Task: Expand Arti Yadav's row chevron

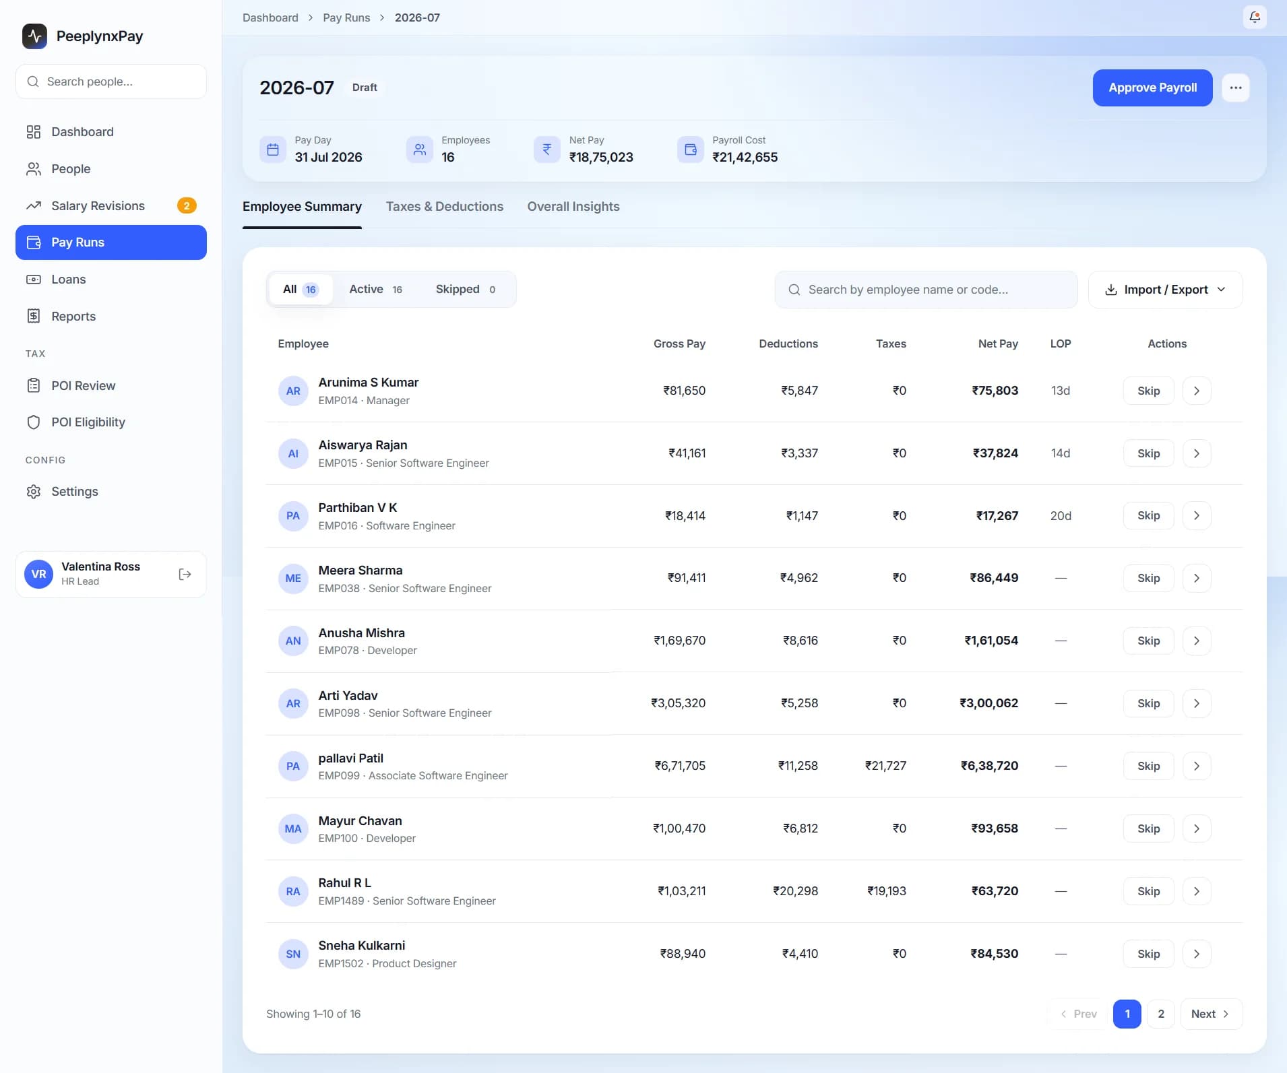Action: [x=1197, y=704]
